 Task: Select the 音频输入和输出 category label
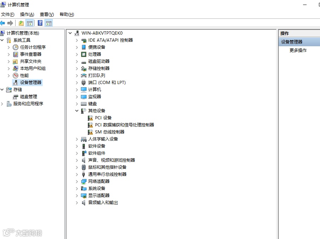tap(103, 203)
